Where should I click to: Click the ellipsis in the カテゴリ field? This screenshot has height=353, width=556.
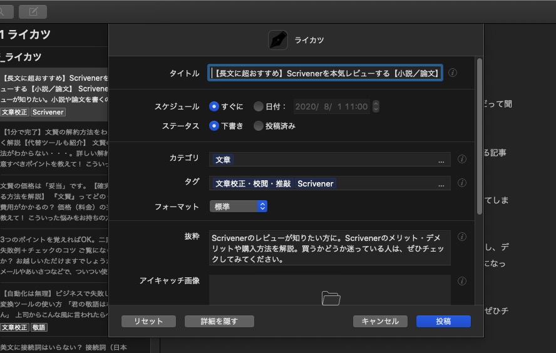tap(441, 161)
